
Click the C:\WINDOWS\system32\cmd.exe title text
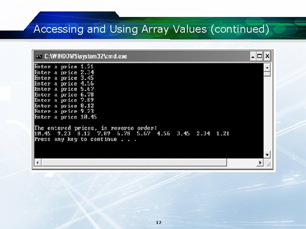coord(86,56)
